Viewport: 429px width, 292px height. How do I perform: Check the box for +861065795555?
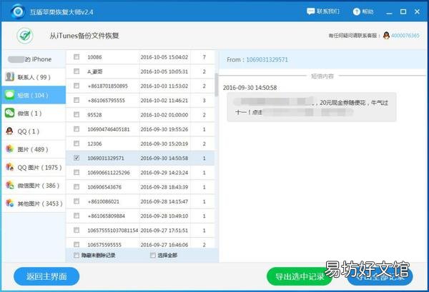pos(77,100)
